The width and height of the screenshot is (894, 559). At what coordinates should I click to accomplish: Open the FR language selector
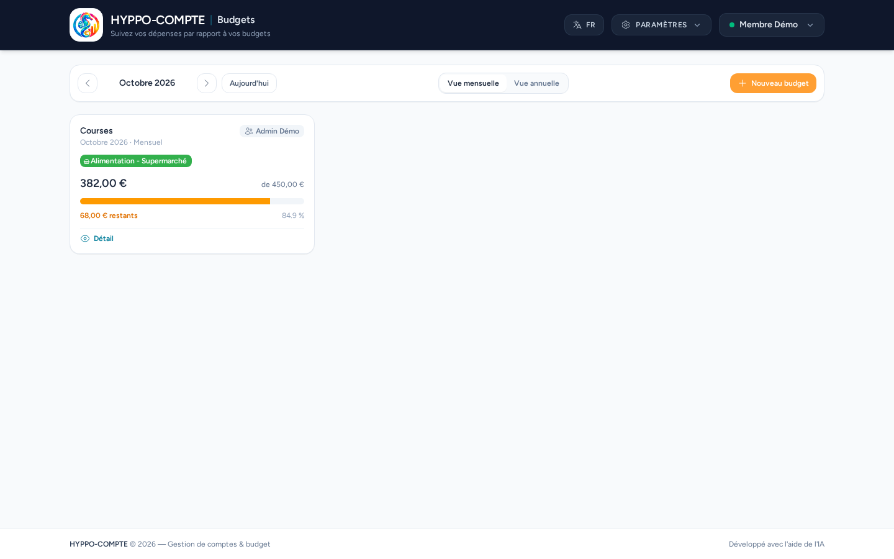(584, 25)
